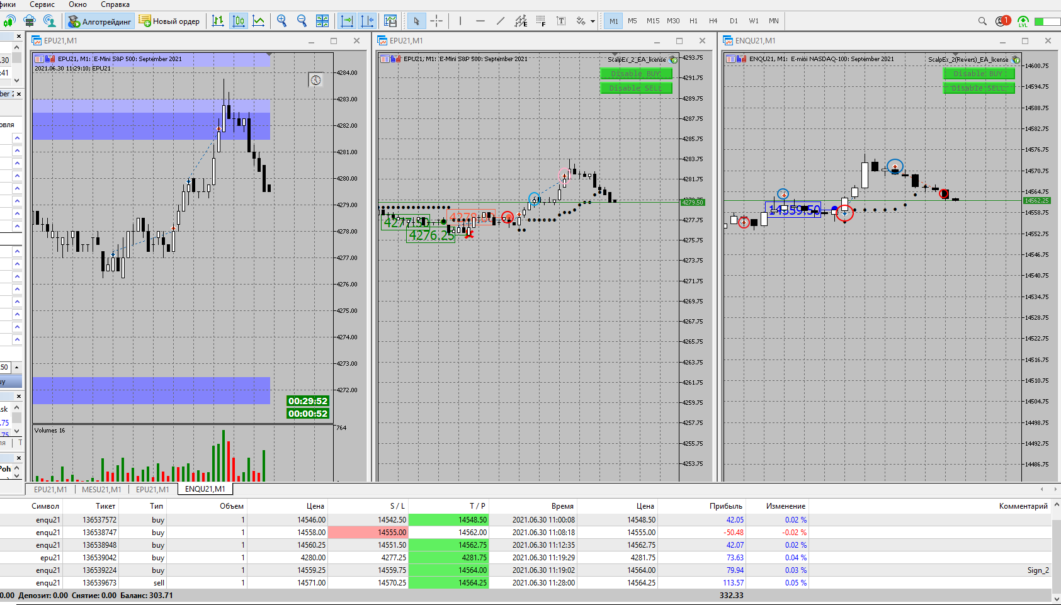Select ticket 136539673 sell row
Image resolution: width=1061 pixels, height=605 pixels.
(526, 583)
